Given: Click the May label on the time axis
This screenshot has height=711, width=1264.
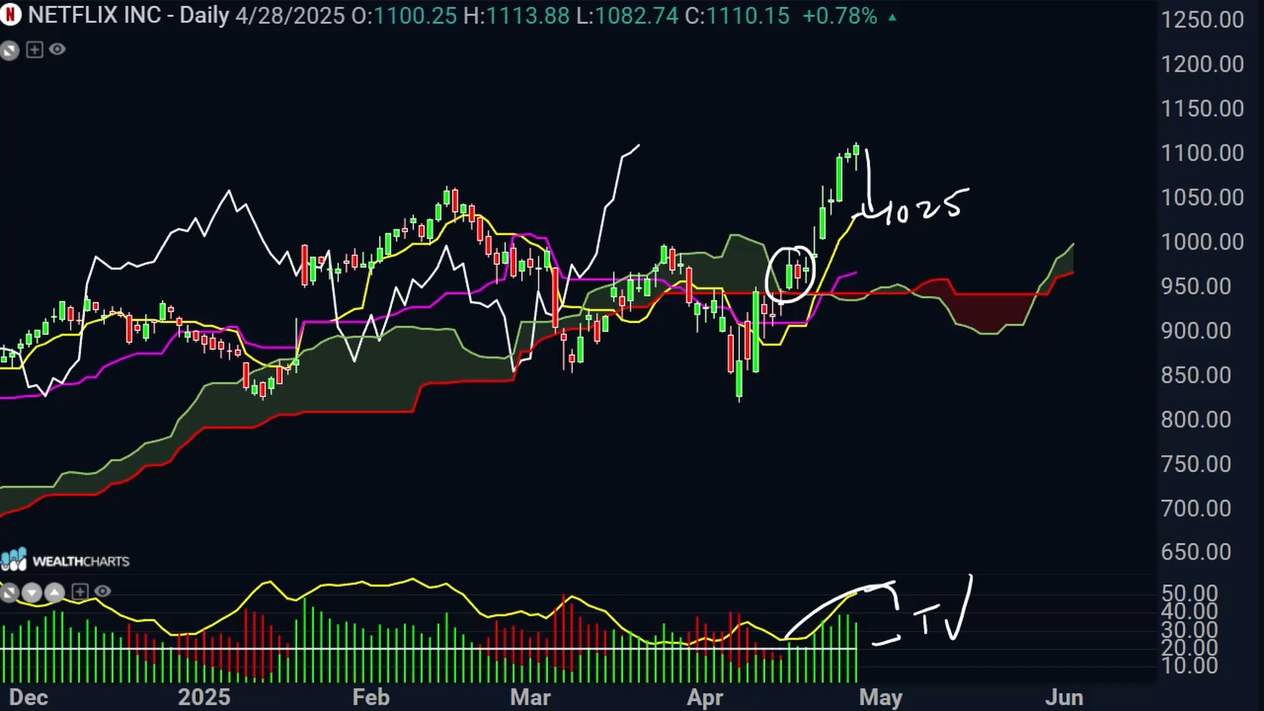Looking at the screenshot, I should pos(881,697).
